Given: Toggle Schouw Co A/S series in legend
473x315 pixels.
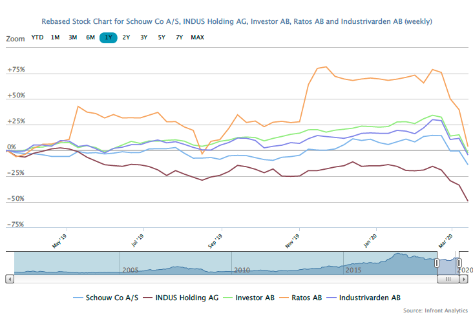Looking at the screenshot, I should tap(106, 298).
